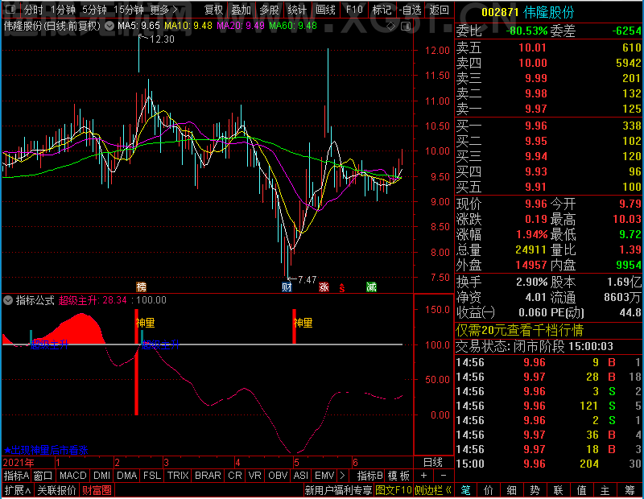Click the 返回 back button
The width and height of the screenshot is (644, 499).
pos(439,10)
